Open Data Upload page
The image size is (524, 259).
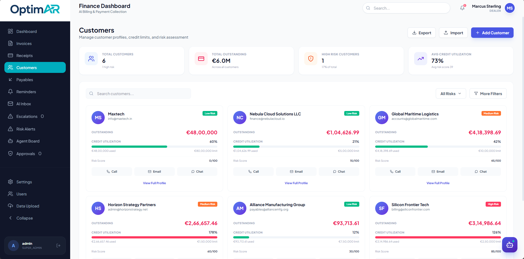point(35,206)
